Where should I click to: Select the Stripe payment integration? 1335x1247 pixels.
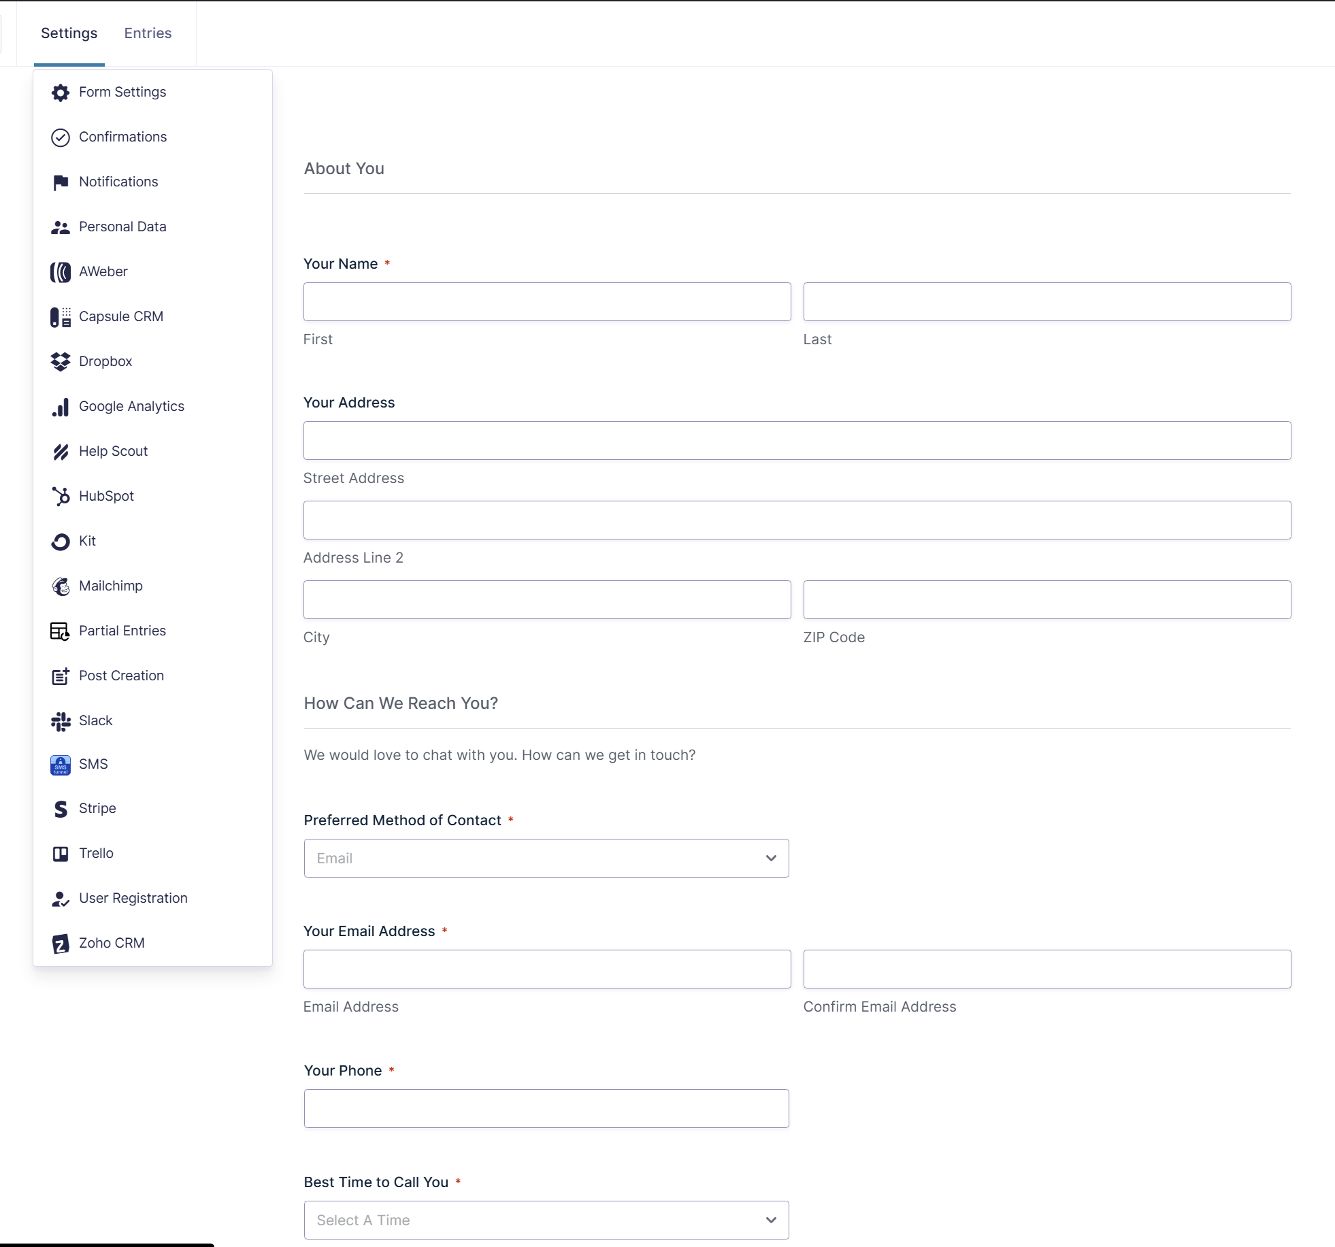click(x=97, y=808)
